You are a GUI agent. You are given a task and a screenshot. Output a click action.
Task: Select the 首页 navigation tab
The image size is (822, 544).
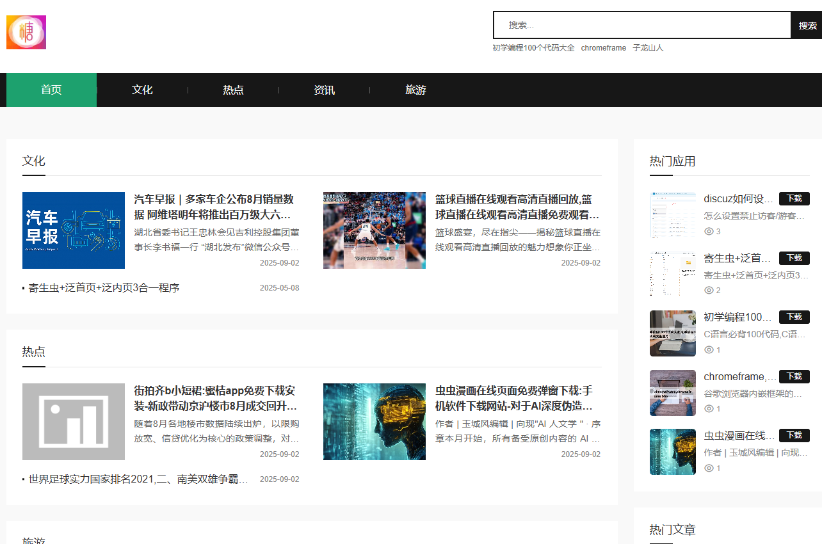tap(51, 90)
